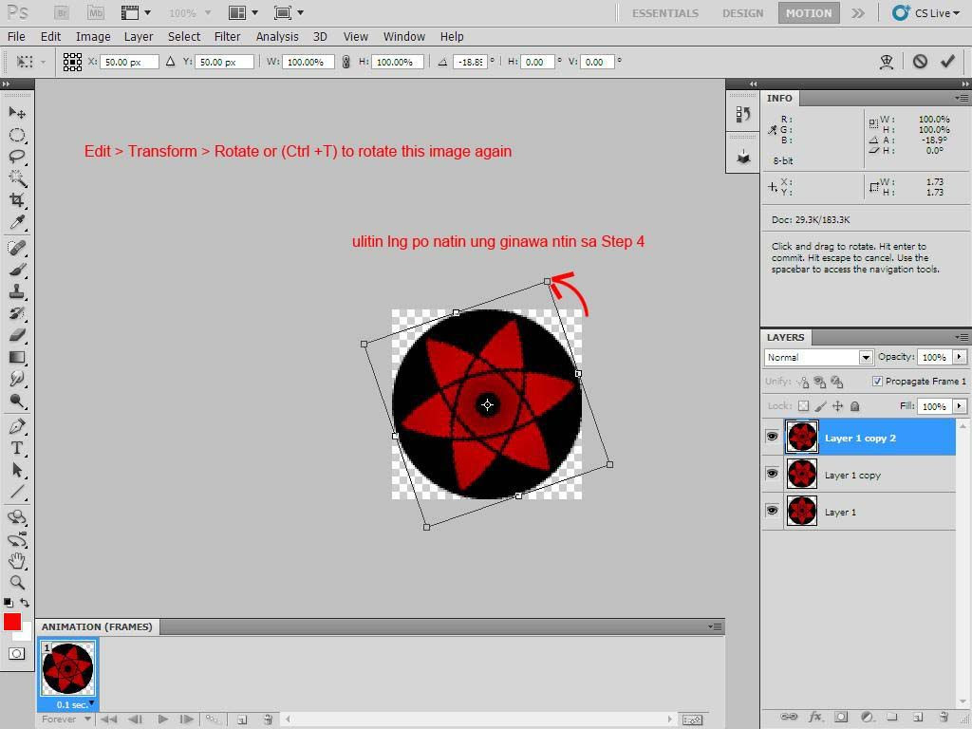Switch to warp mode icon
Viewport: 972px width, 729px height.
(x=887, y=62)
